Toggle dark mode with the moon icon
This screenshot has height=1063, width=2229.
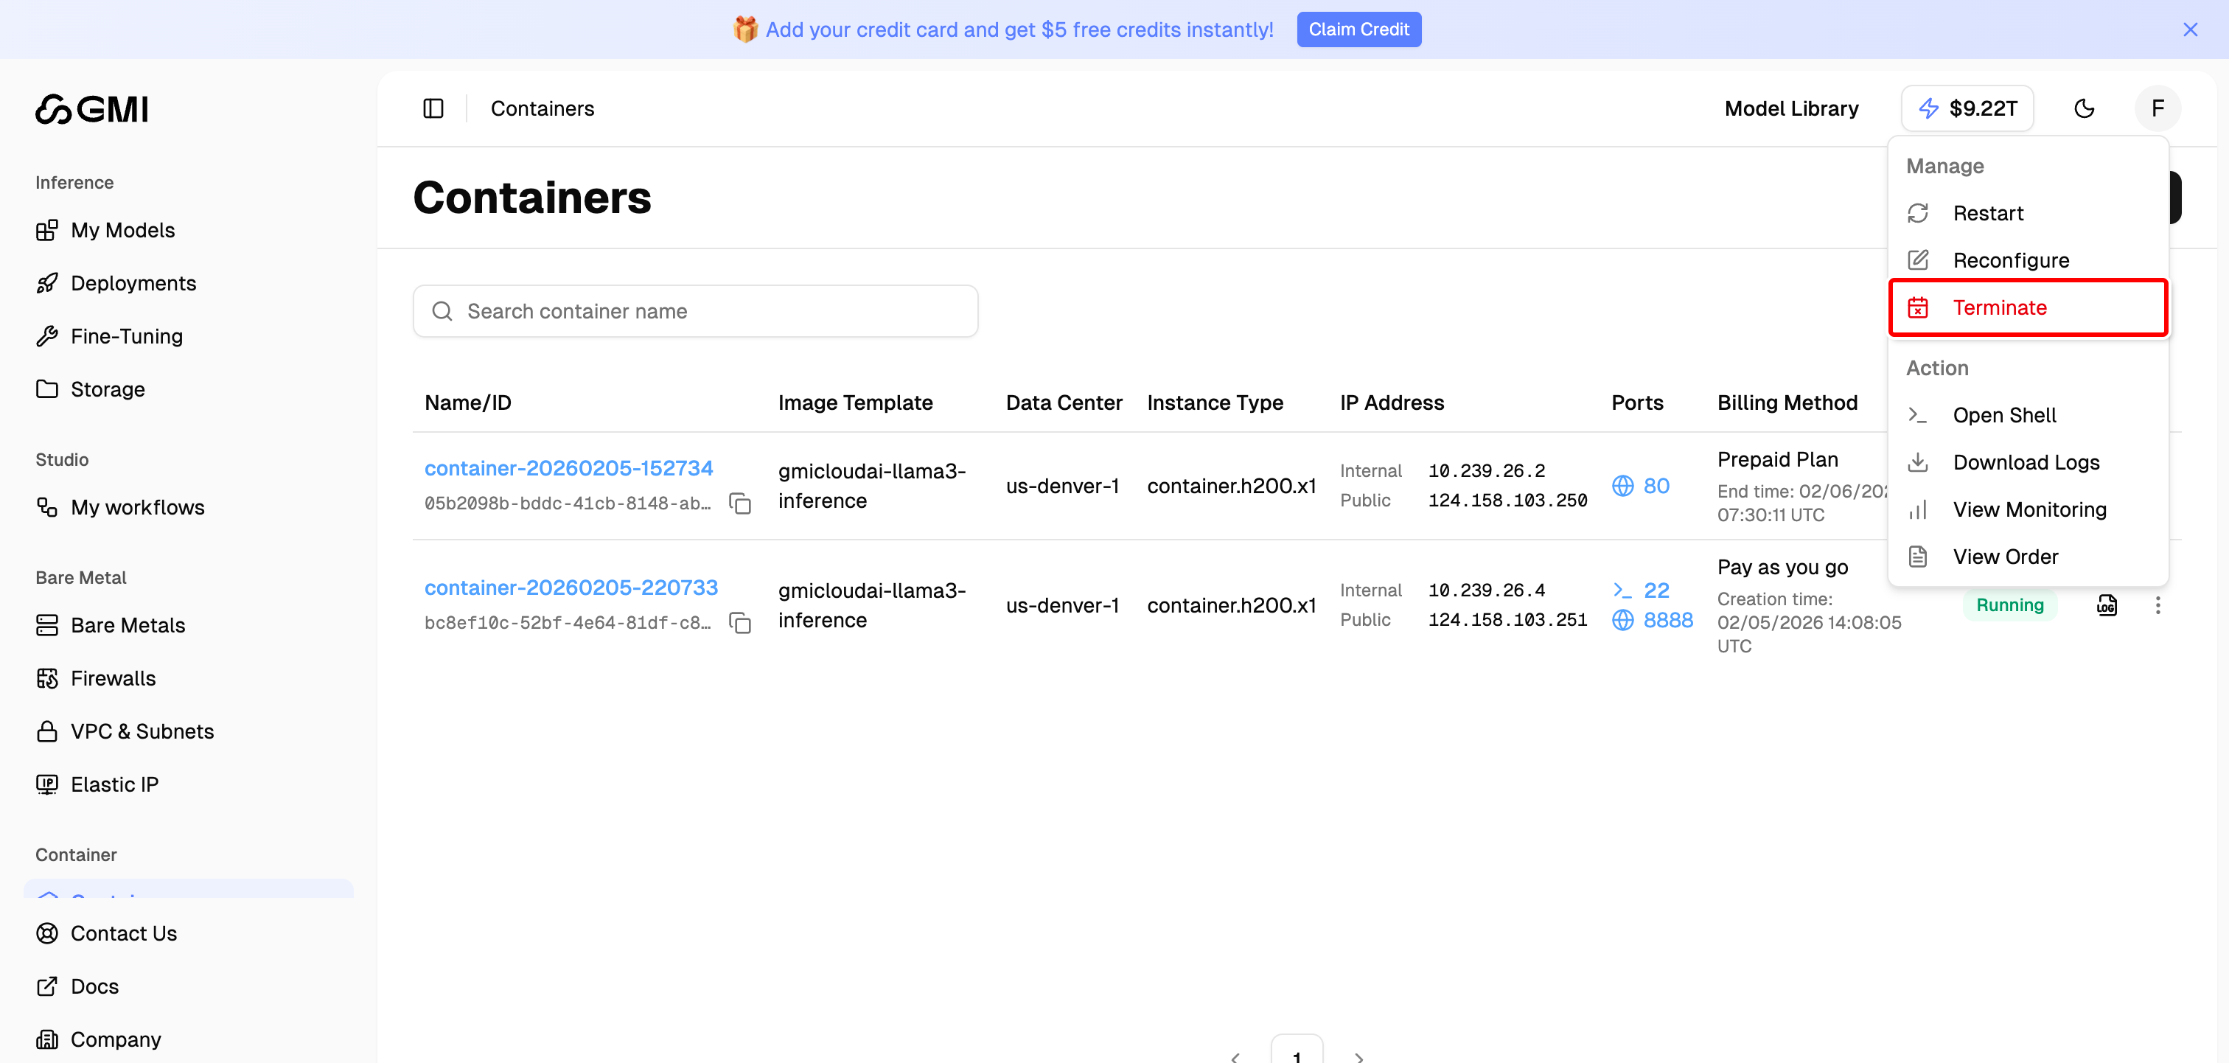tap(2085, 108)
